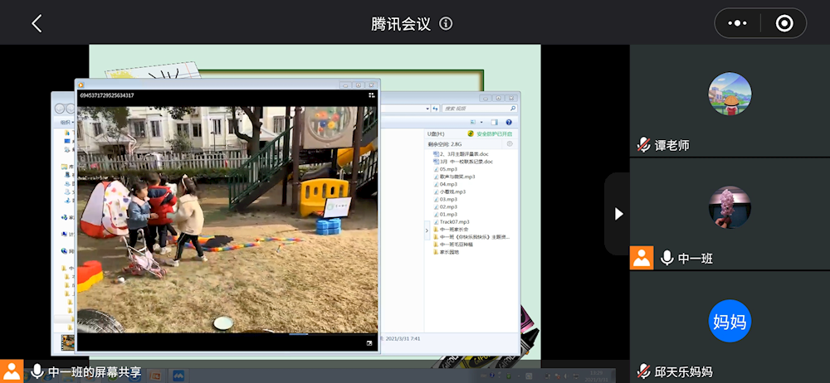830x383 pixels.
Task: Select 2、3月主题评量表.doc
Action: (x=461, y=154)
